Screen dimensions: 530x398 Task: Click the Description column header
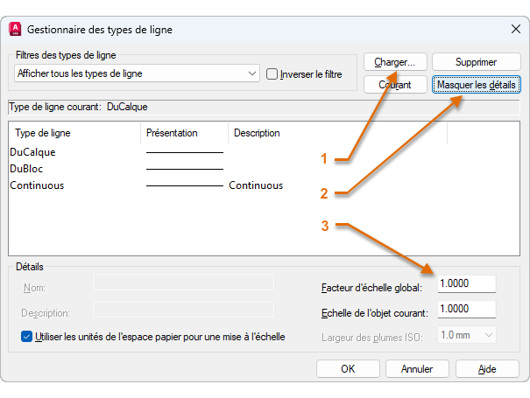(257, 133)
